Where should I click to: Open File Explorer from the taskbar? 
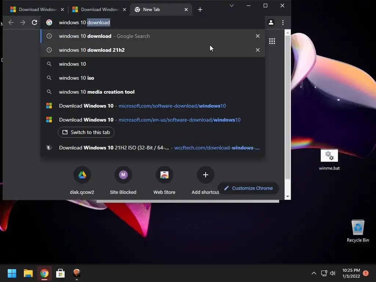click(x=28, y=273)
